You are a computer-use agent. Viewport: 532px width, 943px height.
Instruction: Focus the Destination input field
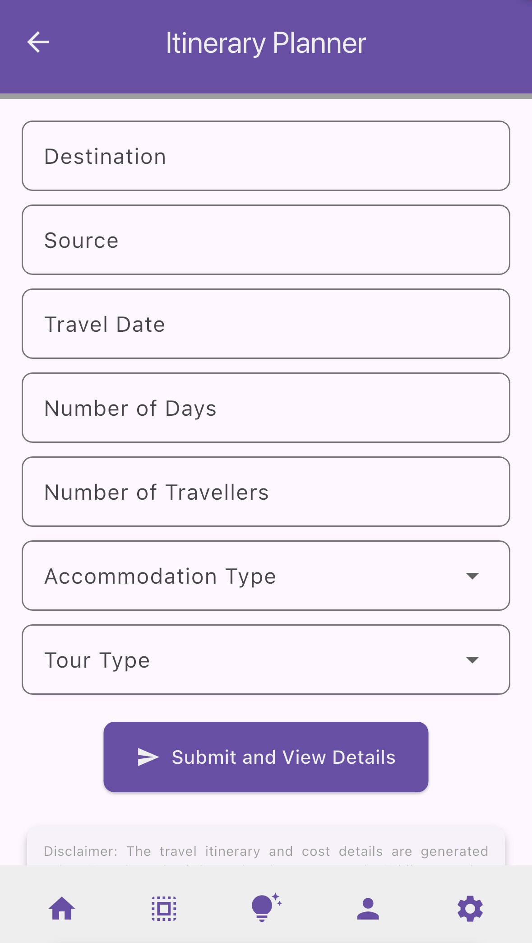(x=266, y=156)
